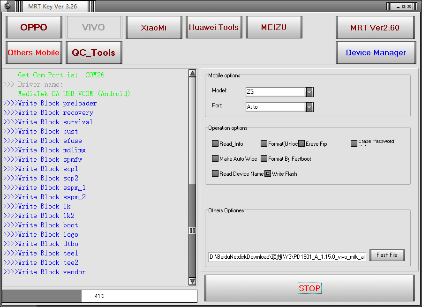Open the OPPO tools section
This screenshot has width=422, height=307.
click(34, 27)
